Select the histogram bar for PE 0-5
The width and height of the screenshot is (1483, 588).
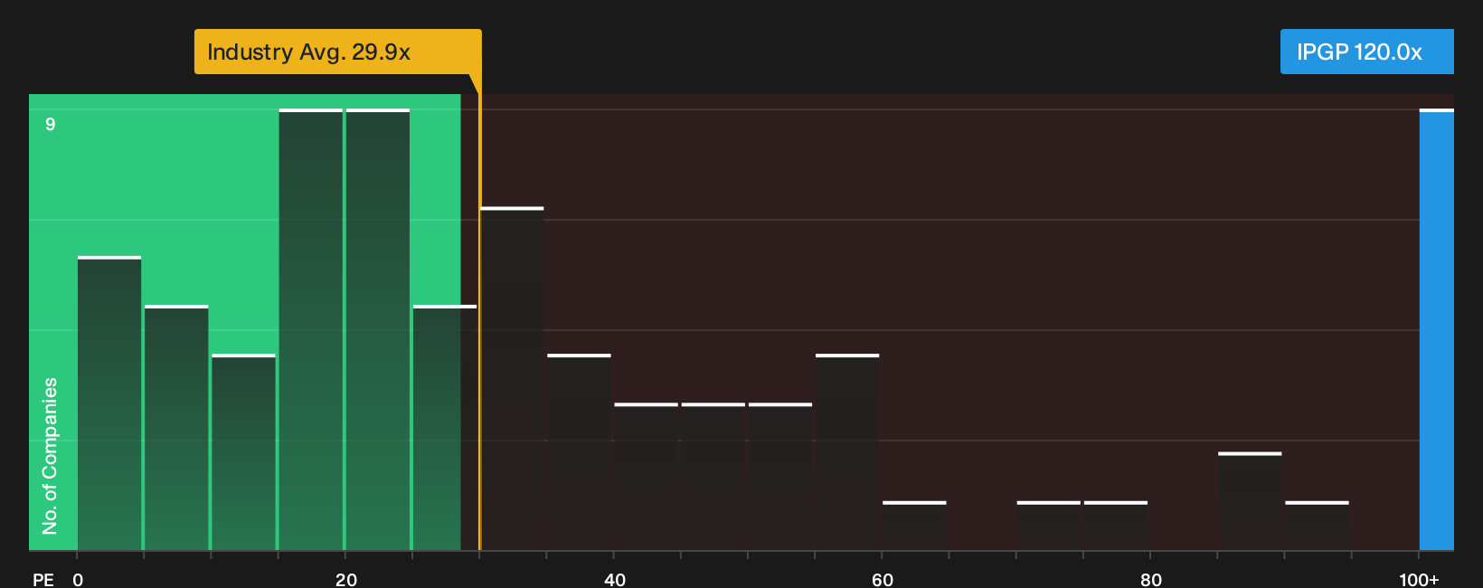109,403
